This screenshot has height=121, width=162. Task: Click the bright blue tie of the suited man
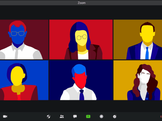click(147, 53)
